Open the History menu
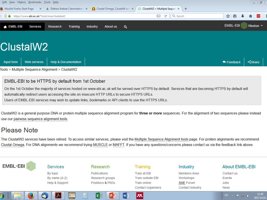This screenshot has height=200, width=267. point(22,2)
